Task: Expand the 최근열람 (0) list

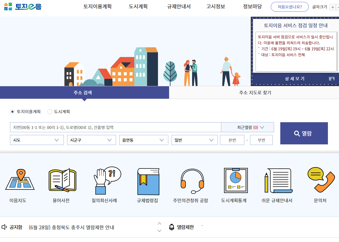Action: [248, 127]
